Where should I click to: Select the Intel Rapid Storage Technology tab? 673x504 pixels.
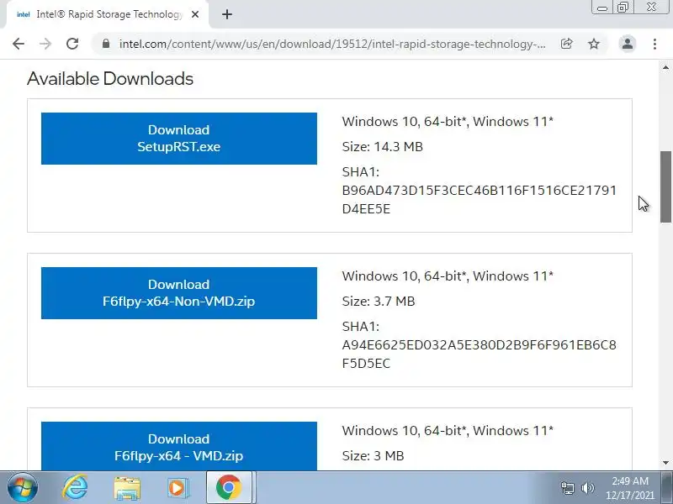coord(107,14)
